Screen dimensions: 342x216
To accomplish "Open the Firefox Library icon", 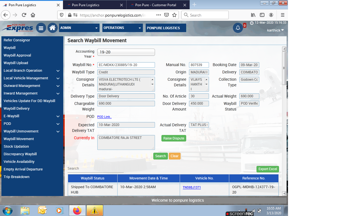I will 253,15.
